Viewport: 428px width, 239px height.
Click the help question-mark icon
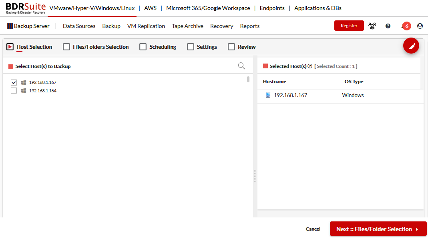pos(388,26)
